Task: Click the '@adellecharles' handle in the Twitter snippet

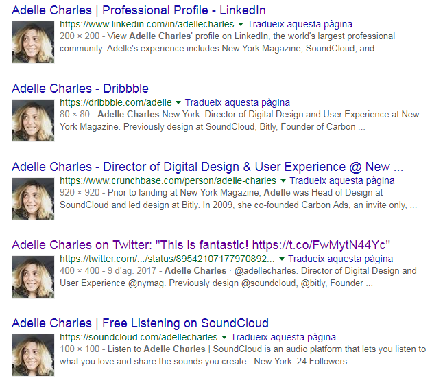Action: 265,271
